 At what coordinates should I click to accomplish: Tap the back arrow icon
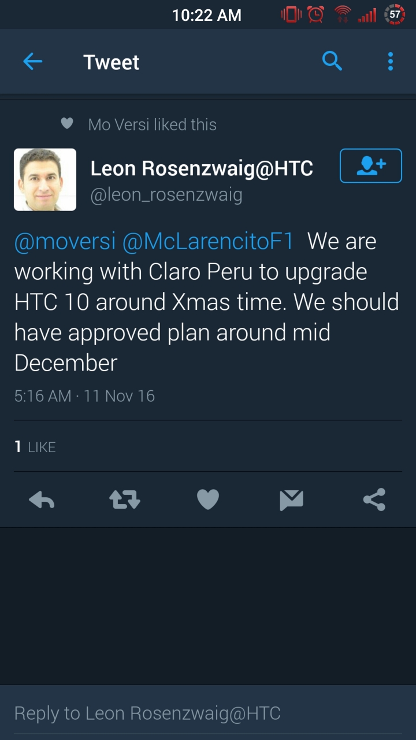point(32,61)
